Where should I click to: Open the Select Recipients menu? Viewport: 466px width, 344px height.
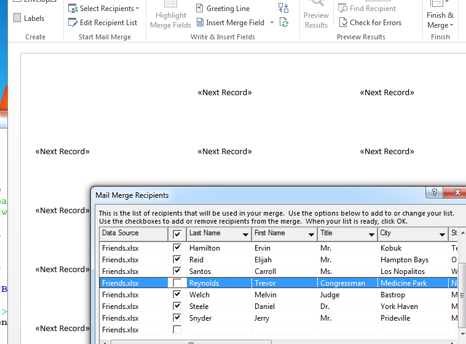pos(103,9)
